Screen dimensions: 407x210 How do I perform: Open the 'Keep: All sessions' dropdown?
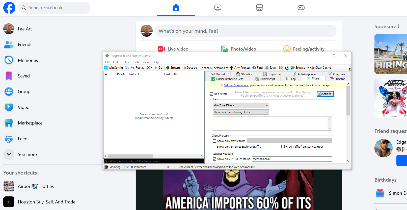click(215, 68)
